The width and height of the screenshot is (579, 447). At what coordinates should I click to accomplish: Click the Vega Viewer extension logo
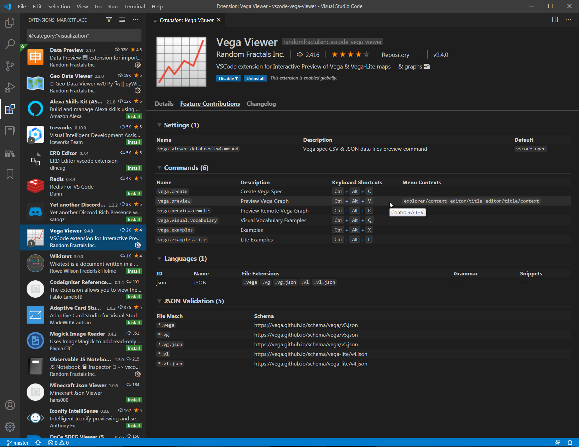coord(181,62)
